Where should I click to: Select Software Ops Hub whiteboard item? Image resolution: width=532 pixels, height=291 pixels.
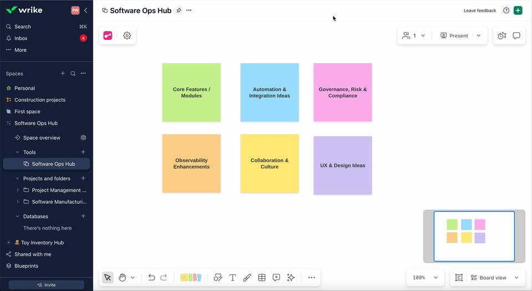(x=47, y=164)
